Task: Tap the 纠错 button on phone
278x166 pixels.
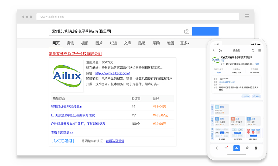Action: click(x=257, y=96)
